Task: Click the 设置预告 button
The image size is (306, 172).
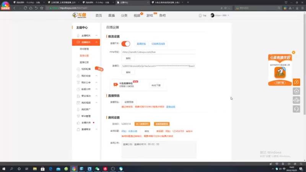Action: (x=129, y=102)
